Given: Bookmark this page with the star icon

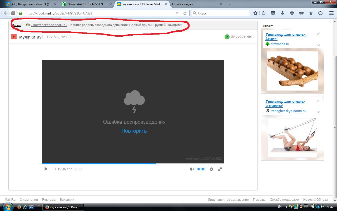Looking at the screenshot, I should click(255, 13).
